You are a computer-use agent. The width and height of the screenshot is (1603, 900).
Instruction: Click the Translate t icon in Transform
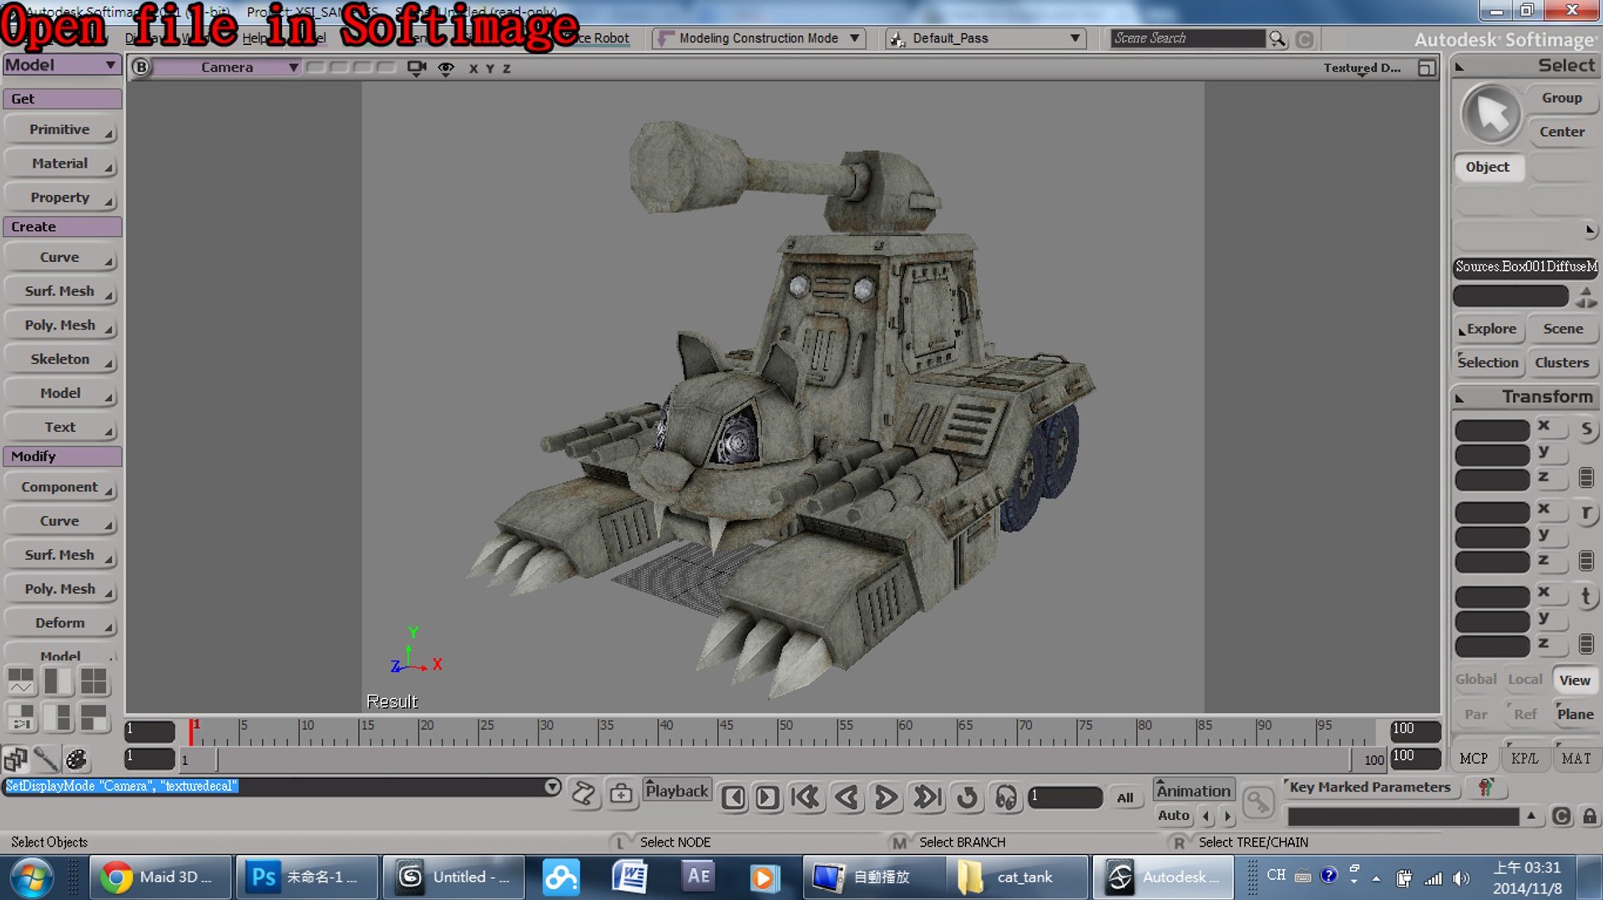[x=1586, y=596]
